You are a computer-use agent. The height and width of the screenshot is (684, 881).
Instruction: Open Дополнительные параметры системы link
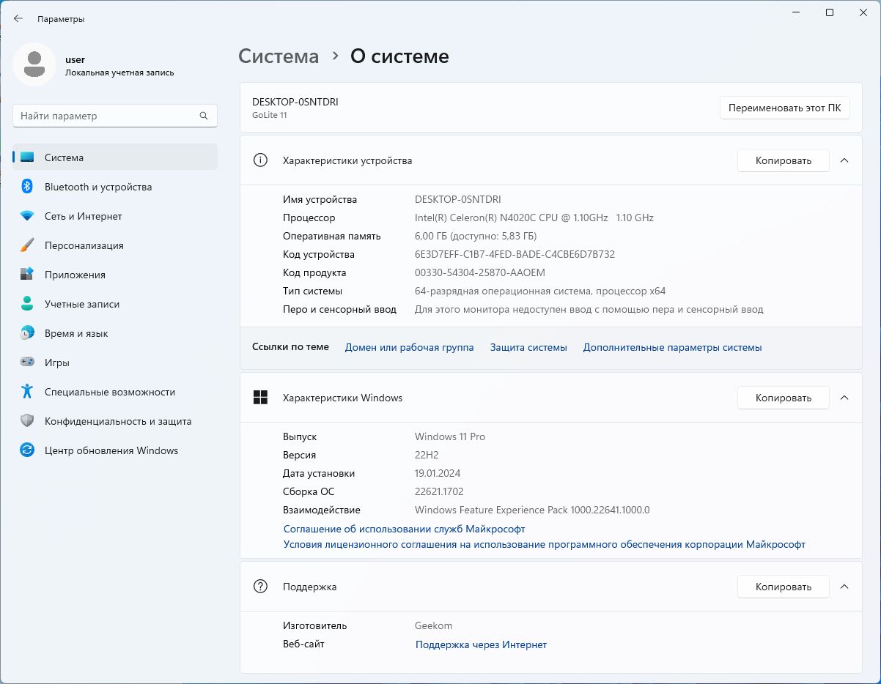click(672, 347)
